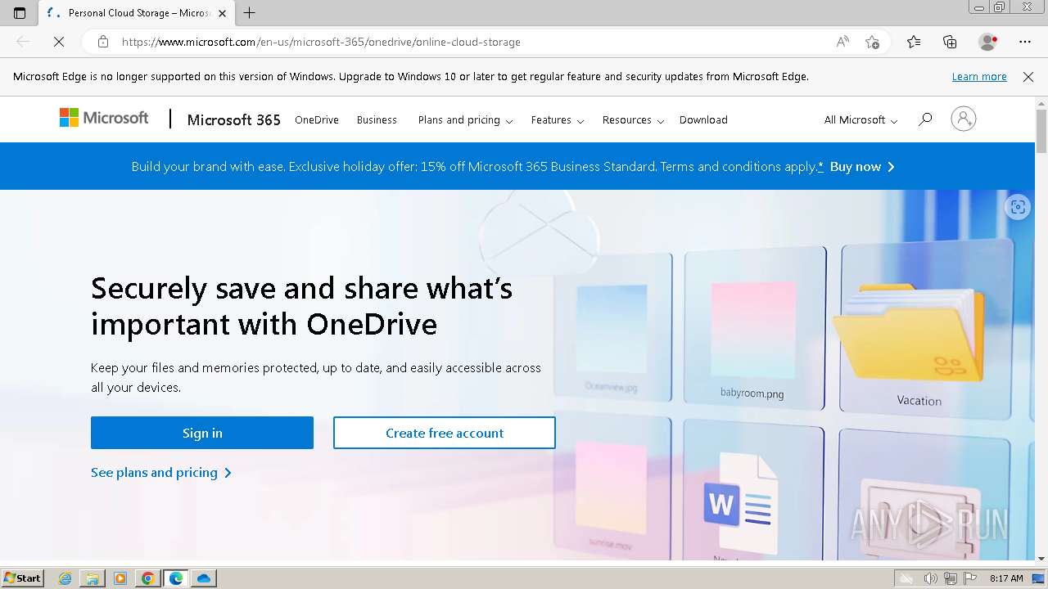The width and height of the screenshot is (1048, 589).
Task: Click the babyroom.png thumbnail
Action: point(754,327)
